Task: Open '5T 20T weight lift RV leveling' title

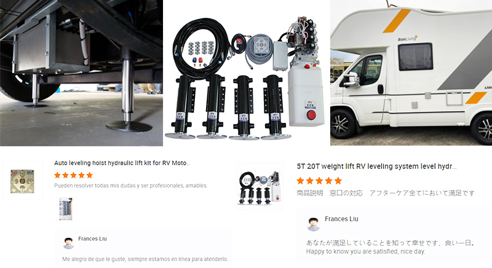Action: point(376,167)
